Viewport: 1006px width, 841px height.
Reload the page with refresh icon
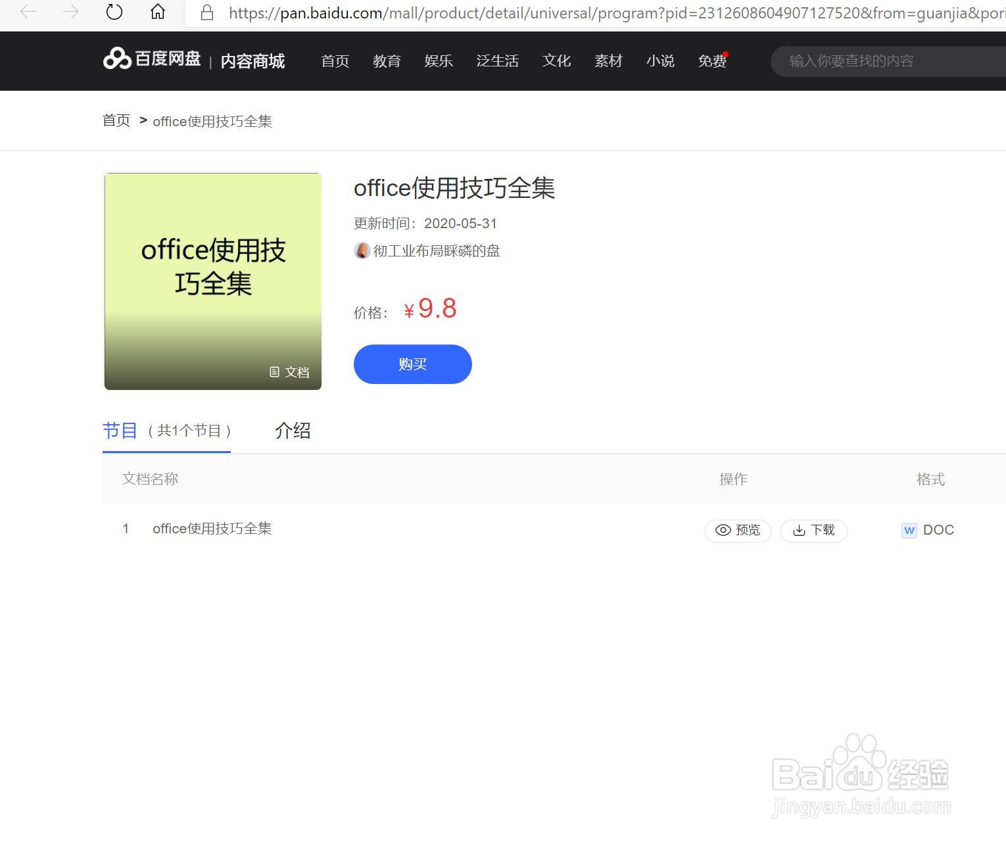click(114, 12)
